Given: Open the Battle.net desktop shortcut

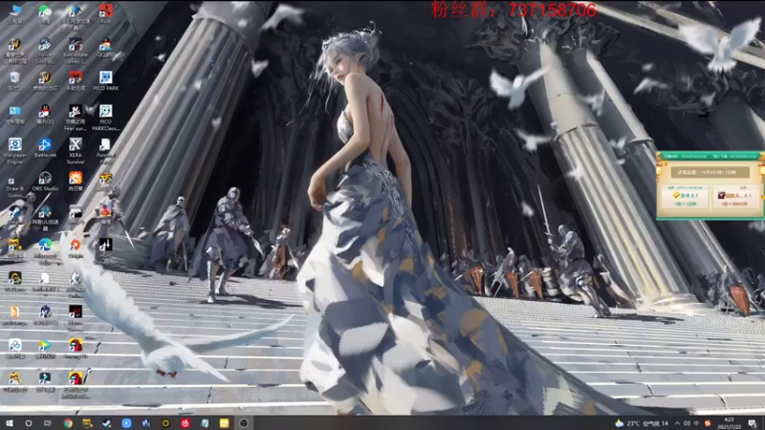Looking at the screenshot, I should coord(45,148).
